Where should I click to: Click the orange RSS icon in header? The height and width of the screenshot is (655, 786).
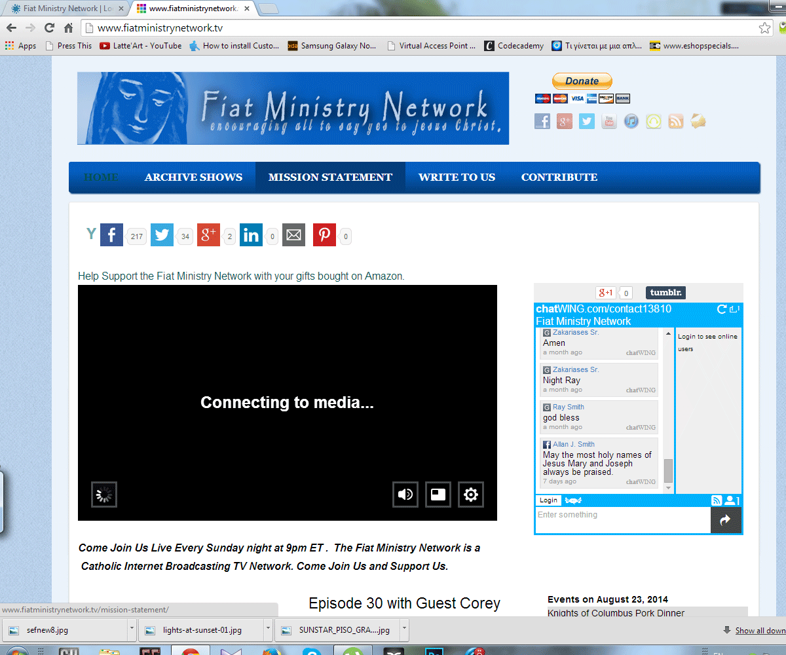(x=676, y=121)
